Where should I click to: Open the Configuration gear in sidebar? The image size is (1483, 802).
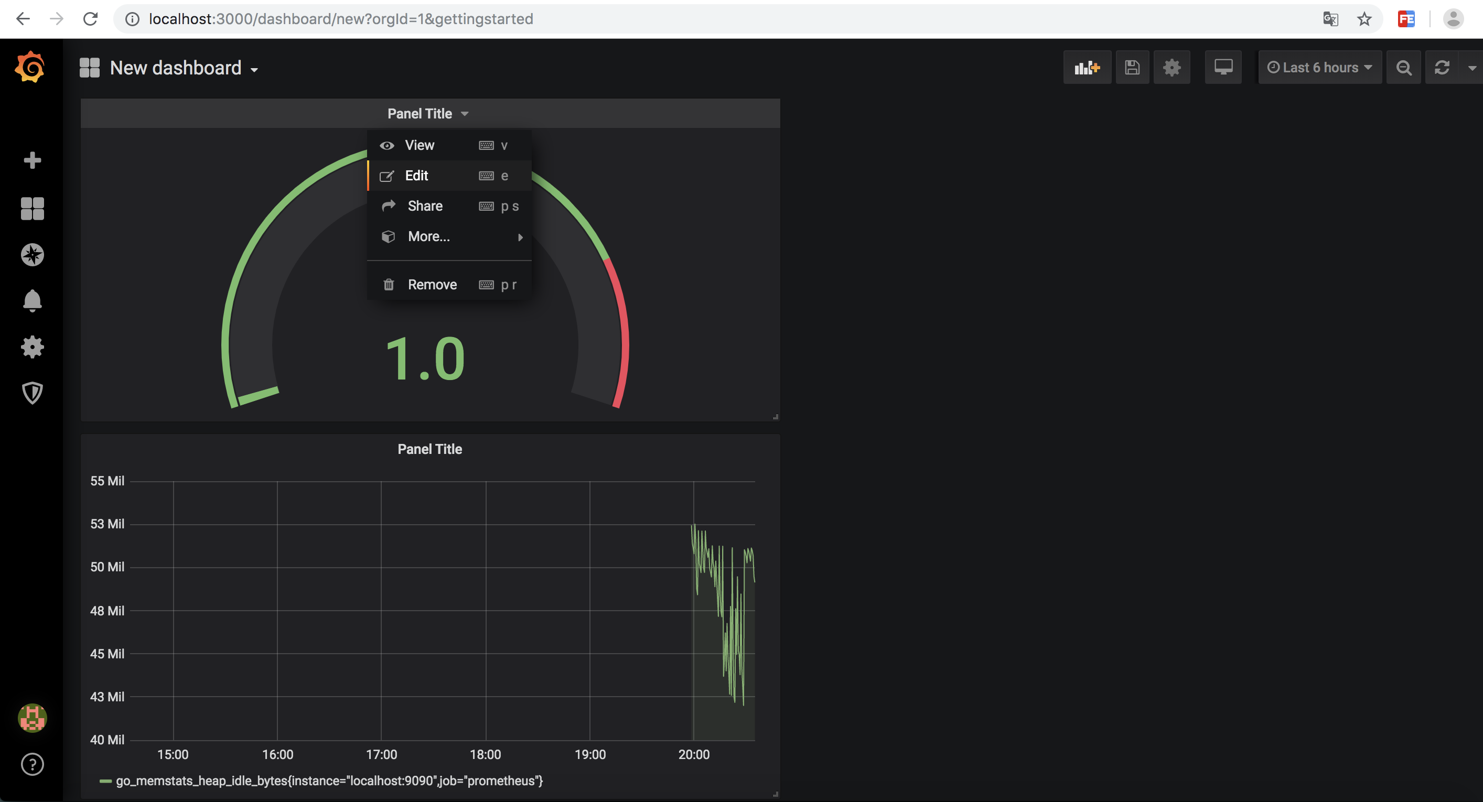[32, 347]
